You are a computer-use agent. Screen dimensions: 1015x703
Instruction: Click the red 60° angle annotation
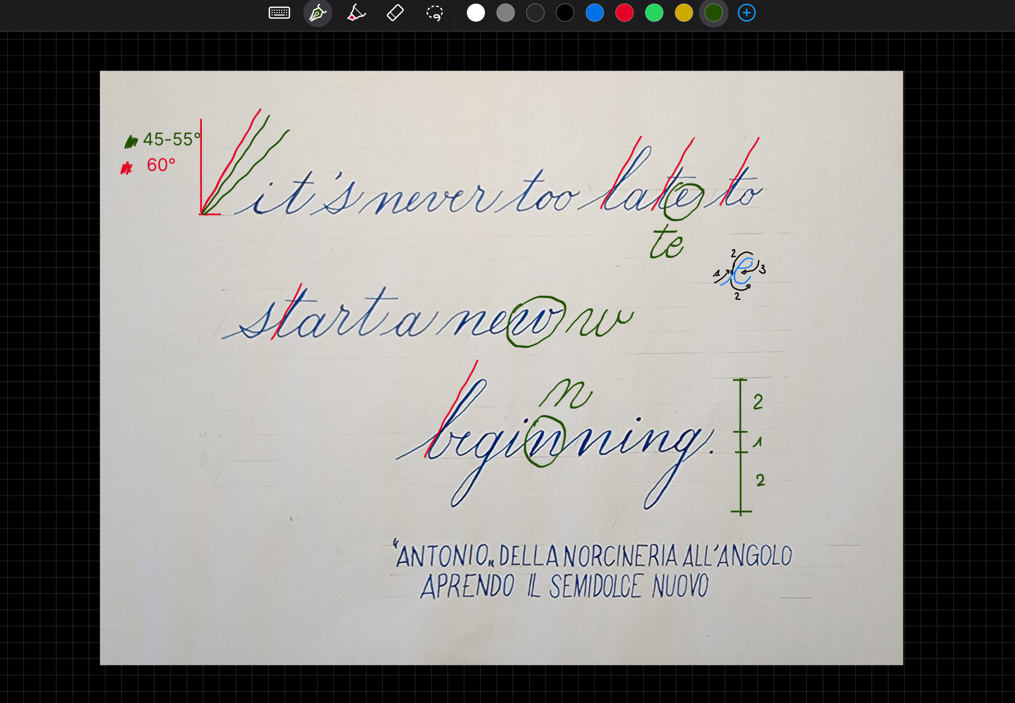click(x=161, y=165)
